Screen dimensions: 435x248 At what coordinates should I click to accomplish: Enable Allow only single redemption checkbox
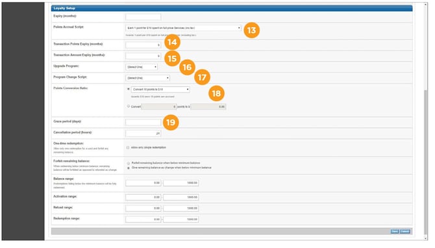[x=128, y=148]
